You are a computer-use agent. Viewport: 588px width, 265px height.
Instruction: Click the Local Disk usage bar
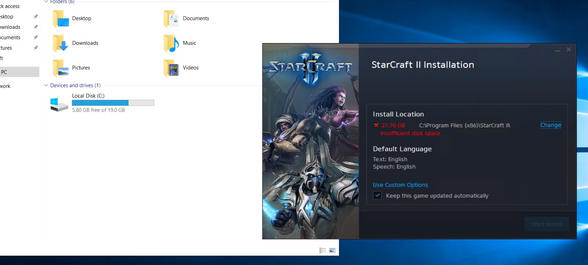[x=113, y=103]
